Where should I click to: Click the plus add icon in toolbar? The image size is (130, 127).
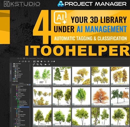(x=20, y=61)
